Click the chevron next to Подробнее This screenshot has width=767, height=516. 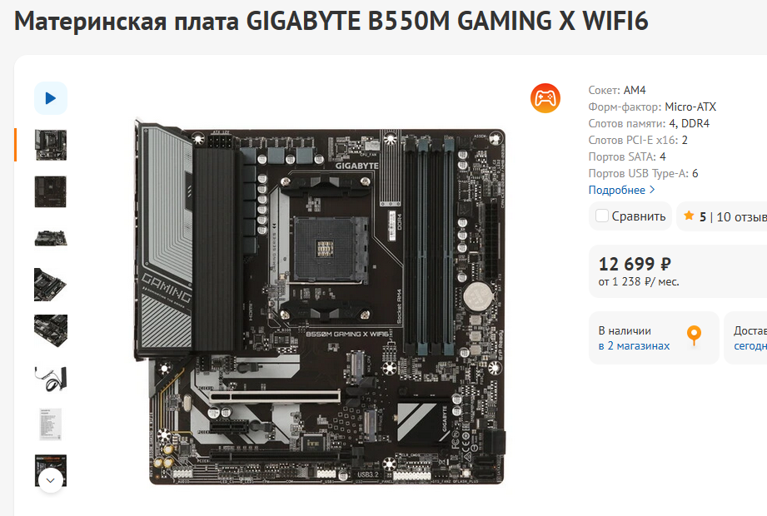(x=652, y=190)
